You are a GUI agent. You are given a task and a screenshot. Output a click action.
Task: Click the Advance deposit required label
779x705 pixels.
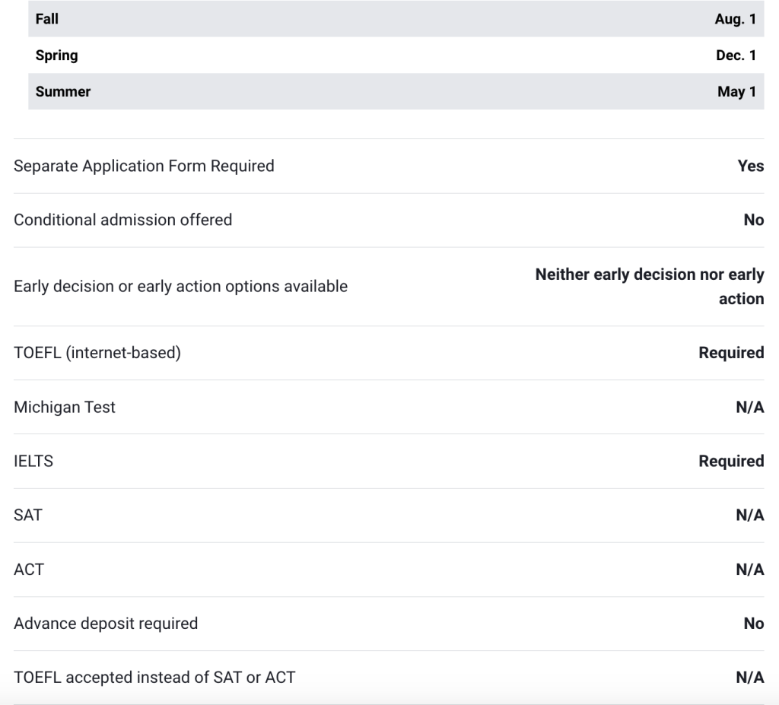(x=106, y=624)
